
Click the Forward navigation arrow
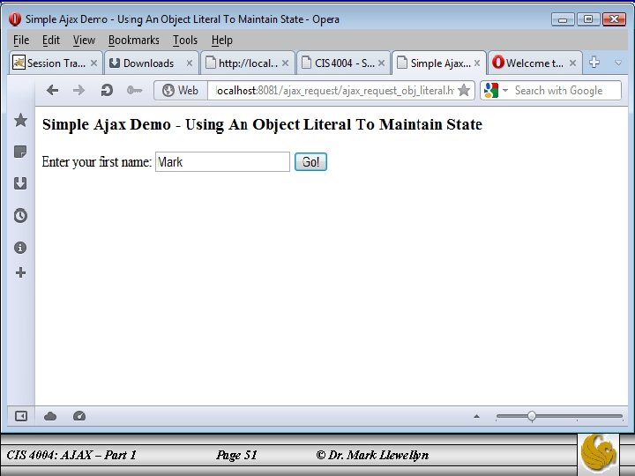pyautogui.click(x=79, y=90)
